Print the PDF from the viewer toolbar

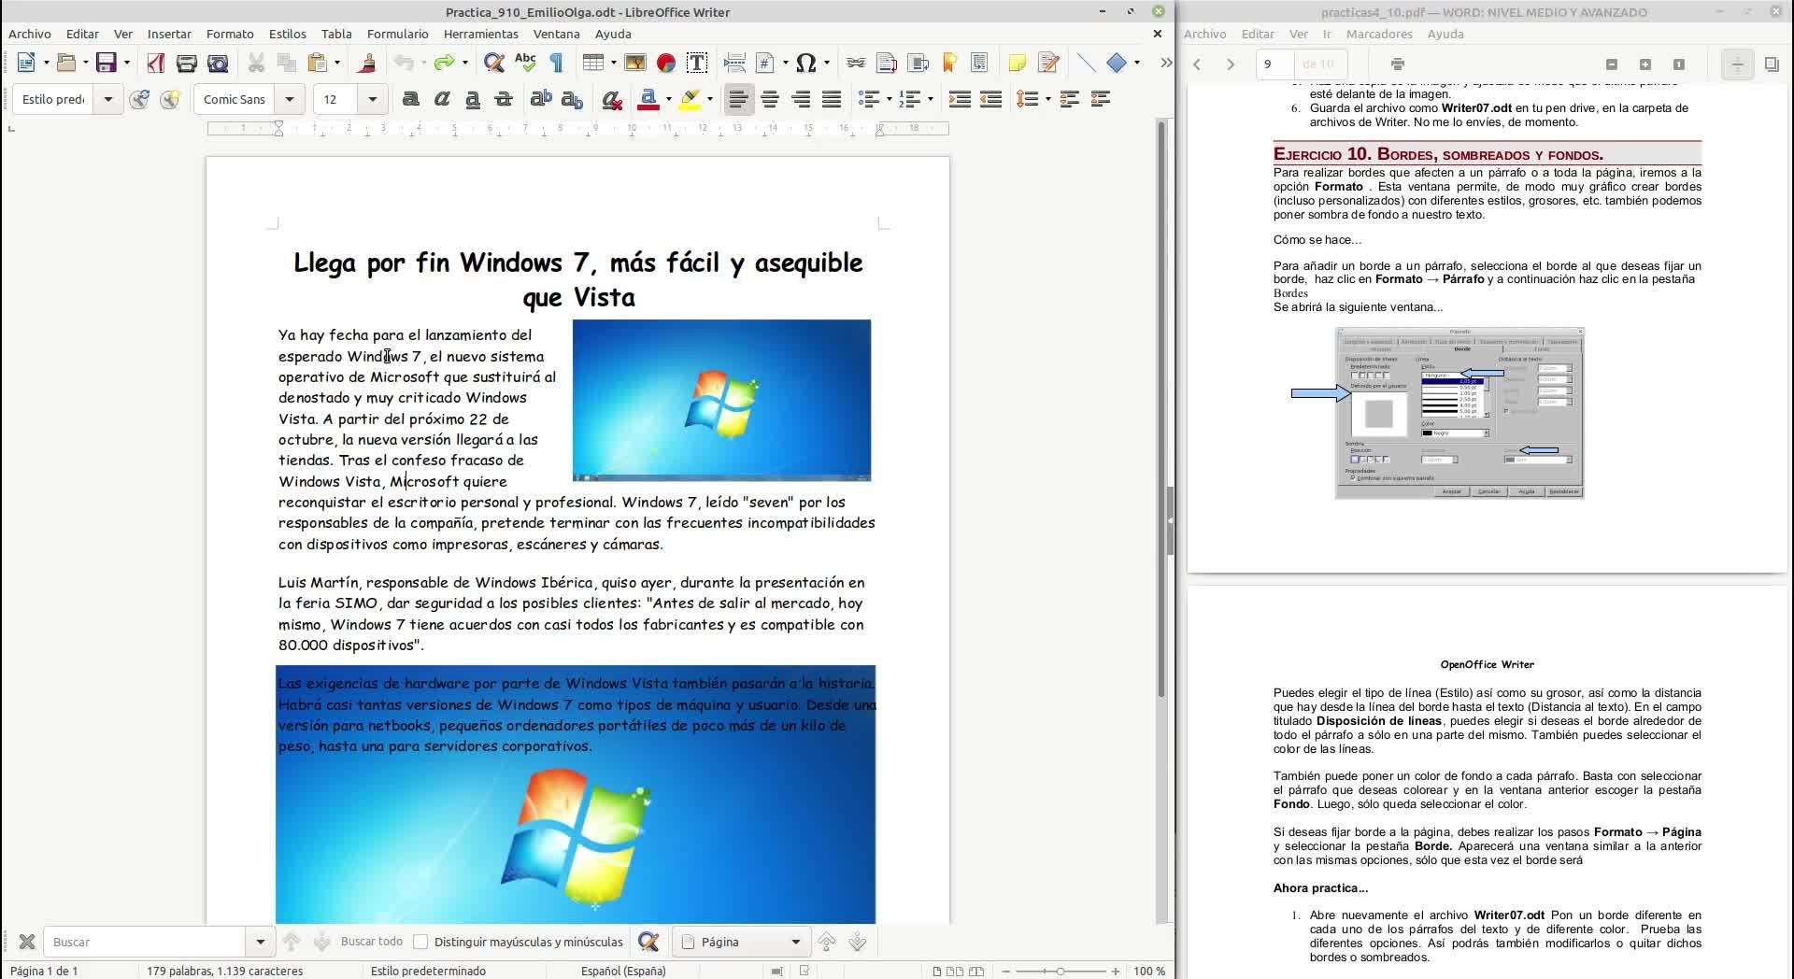(1398, 64)
